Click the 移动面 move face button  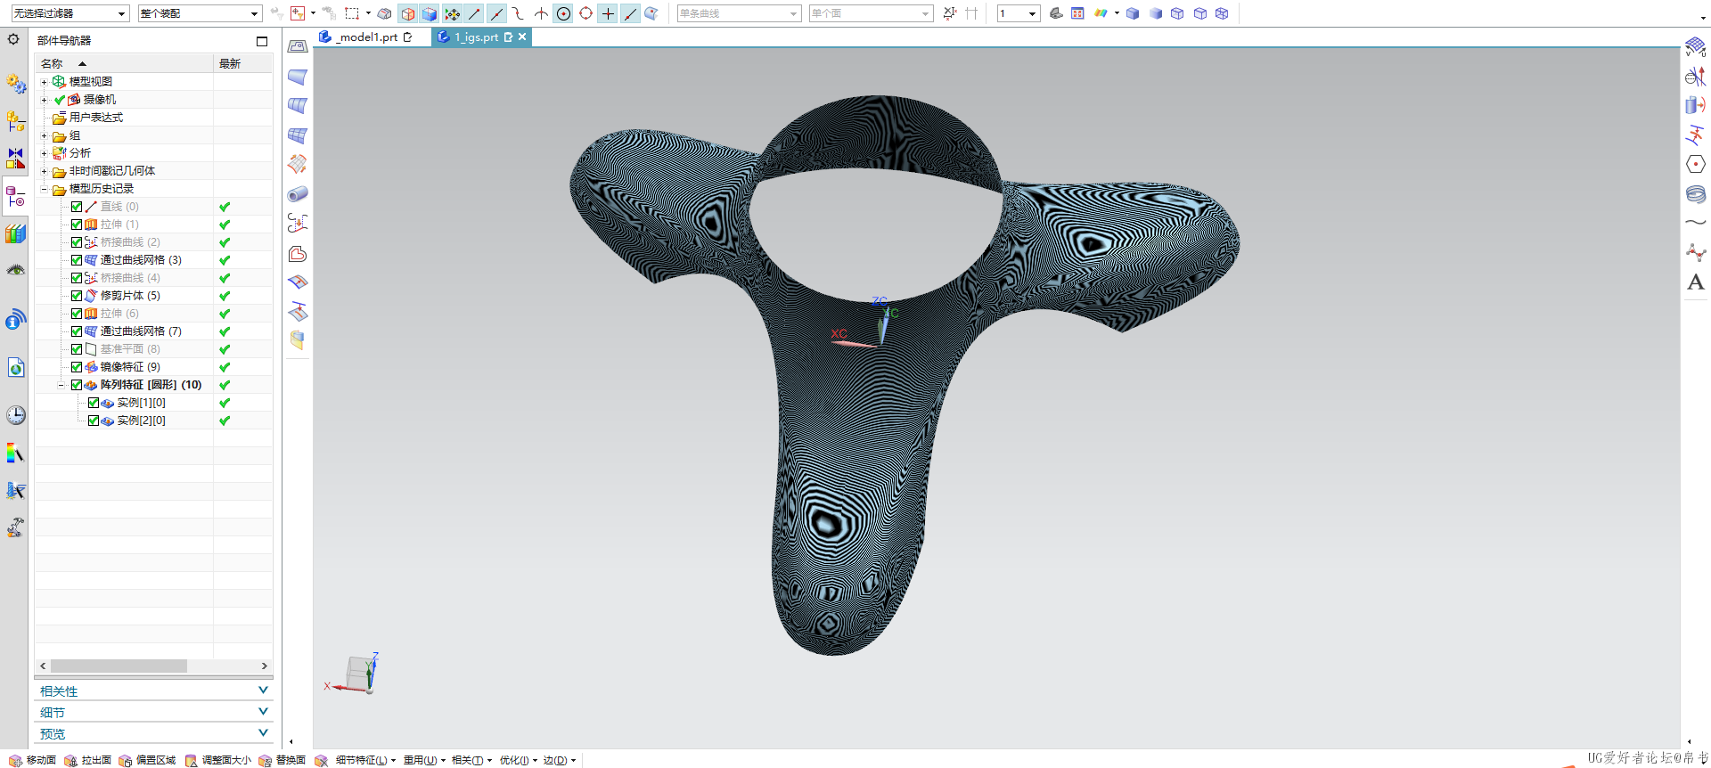point(33,760)
